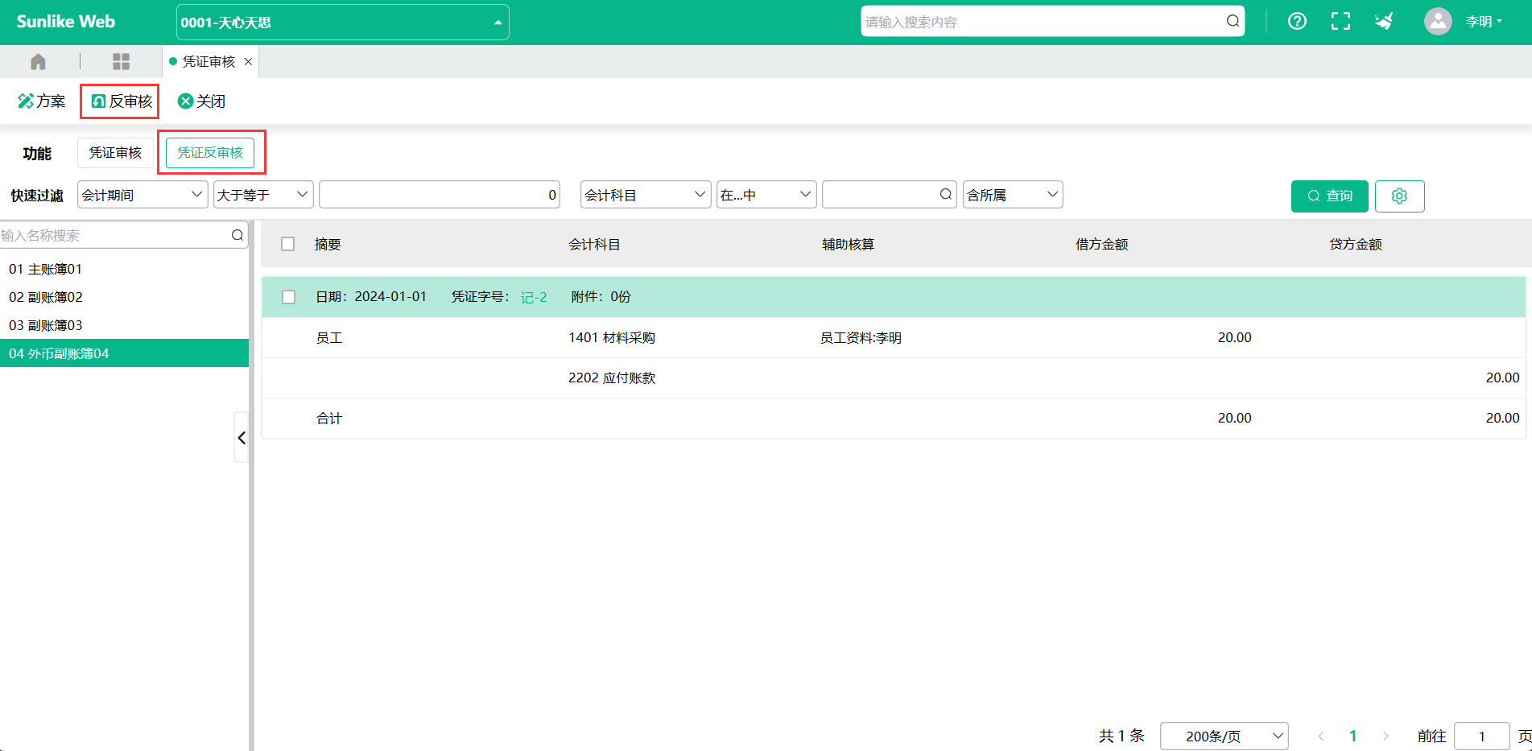The width and height of the screenshot is (1532, 751).
Task: Open the app grid menu icon
Action: [121, 61]
